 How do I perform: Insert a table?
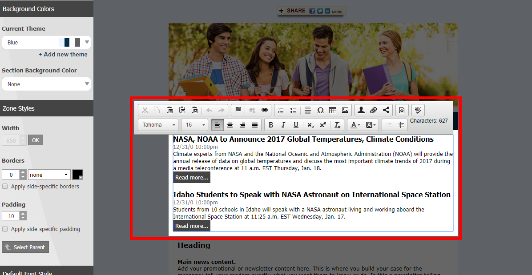(333, 110)
